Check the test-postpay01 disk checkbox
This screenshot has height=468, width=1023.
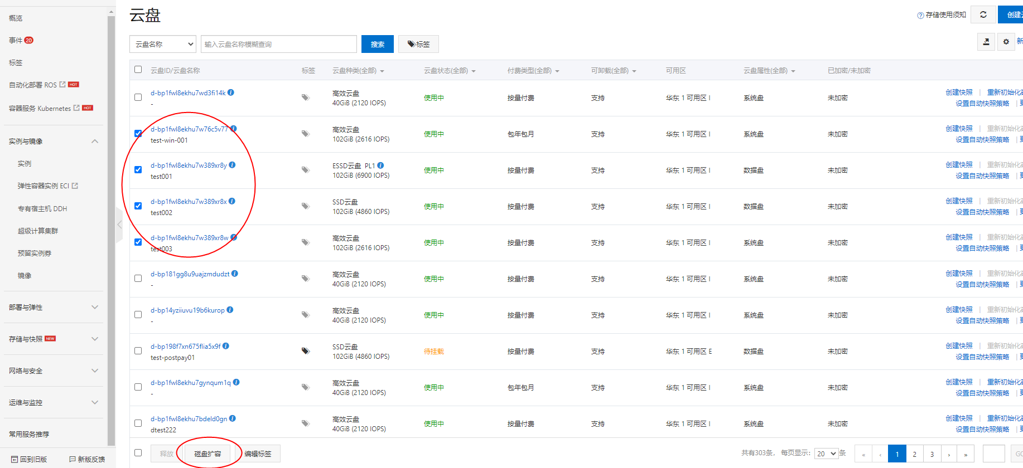138,351
